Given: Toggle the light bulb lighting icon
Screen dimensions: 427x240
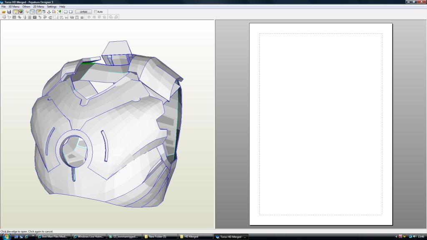Looking at the screenshot, I should click(x=15, y=12).
